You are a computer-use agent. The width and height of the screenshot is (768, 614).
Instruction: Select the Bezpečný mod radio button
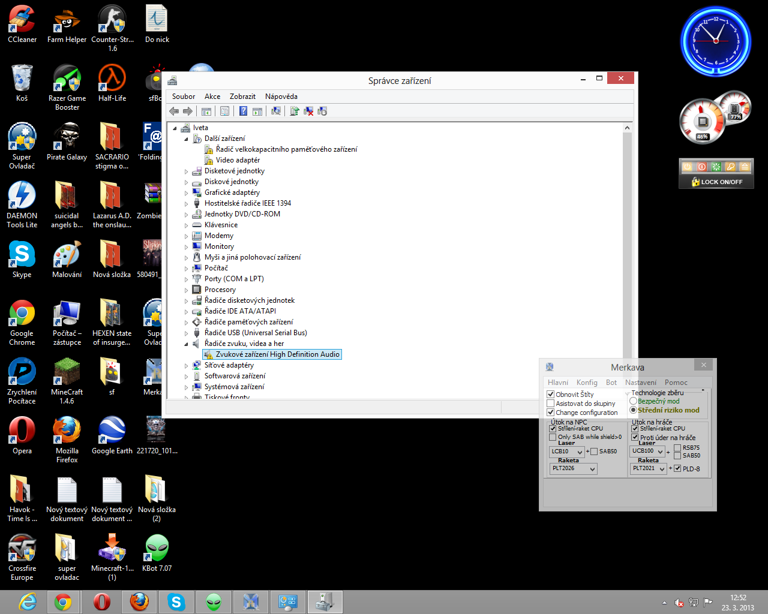click(x=633, y=401)
